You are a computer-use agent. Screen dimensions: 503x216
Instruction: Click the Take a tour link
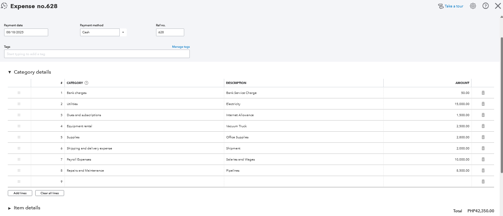(x=454, y=6)
